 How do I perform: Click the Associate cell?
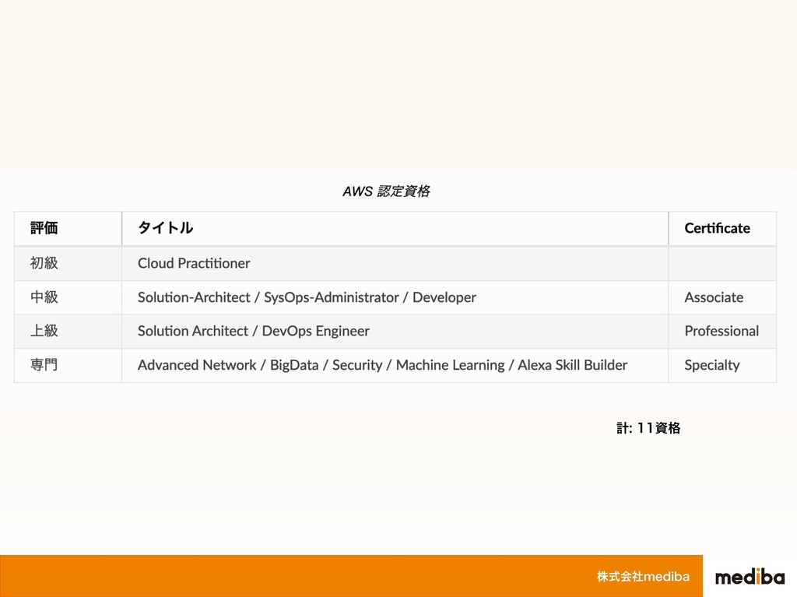click(x=722, y=297)
